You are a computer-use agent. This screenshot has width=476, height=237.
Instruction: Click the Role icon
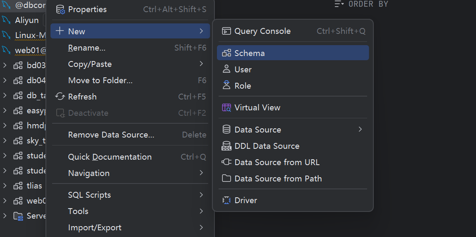tap(227, 86)
